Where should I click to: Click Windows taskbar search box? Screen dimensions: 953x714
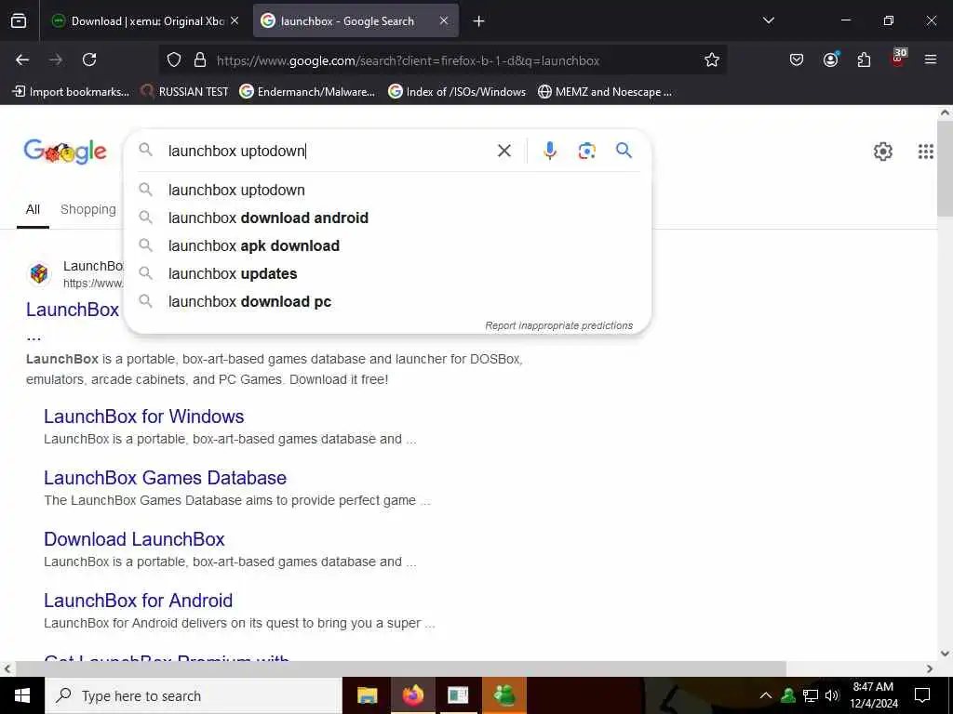[194, 695]
